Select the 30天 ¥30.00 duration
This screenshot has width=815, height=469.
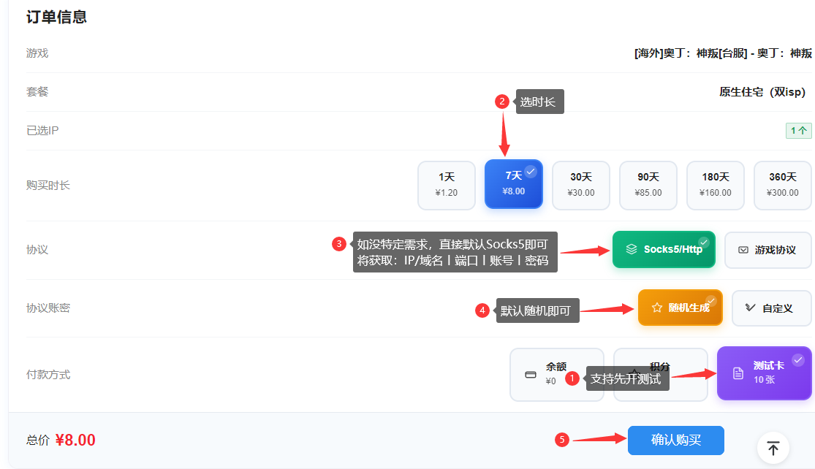point(580,185)
